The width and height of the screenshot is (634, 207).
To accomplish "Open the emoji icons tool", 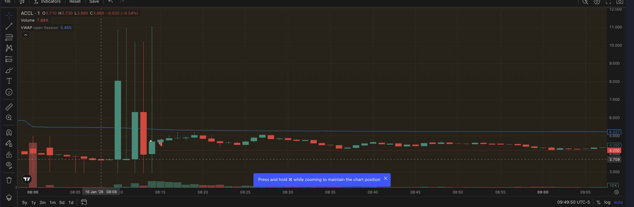I will click(x=9, y=92).
